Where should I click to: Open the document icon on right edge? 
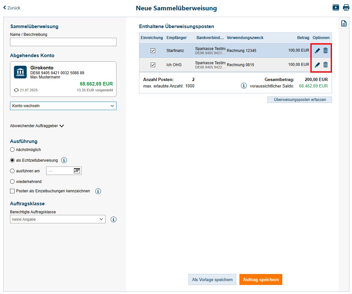(x=344, y=24)
